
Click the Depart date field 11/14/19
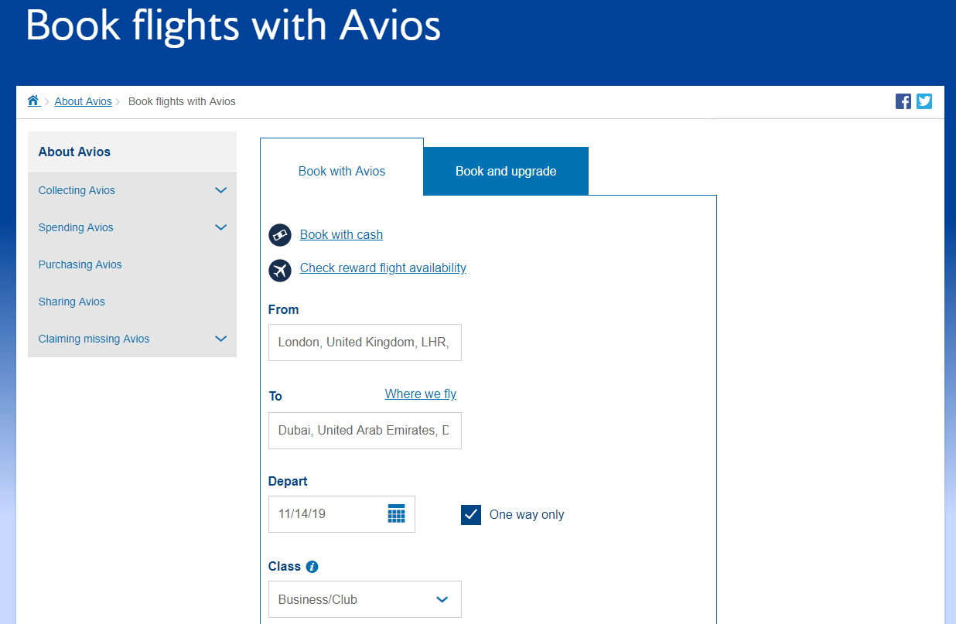342,514
